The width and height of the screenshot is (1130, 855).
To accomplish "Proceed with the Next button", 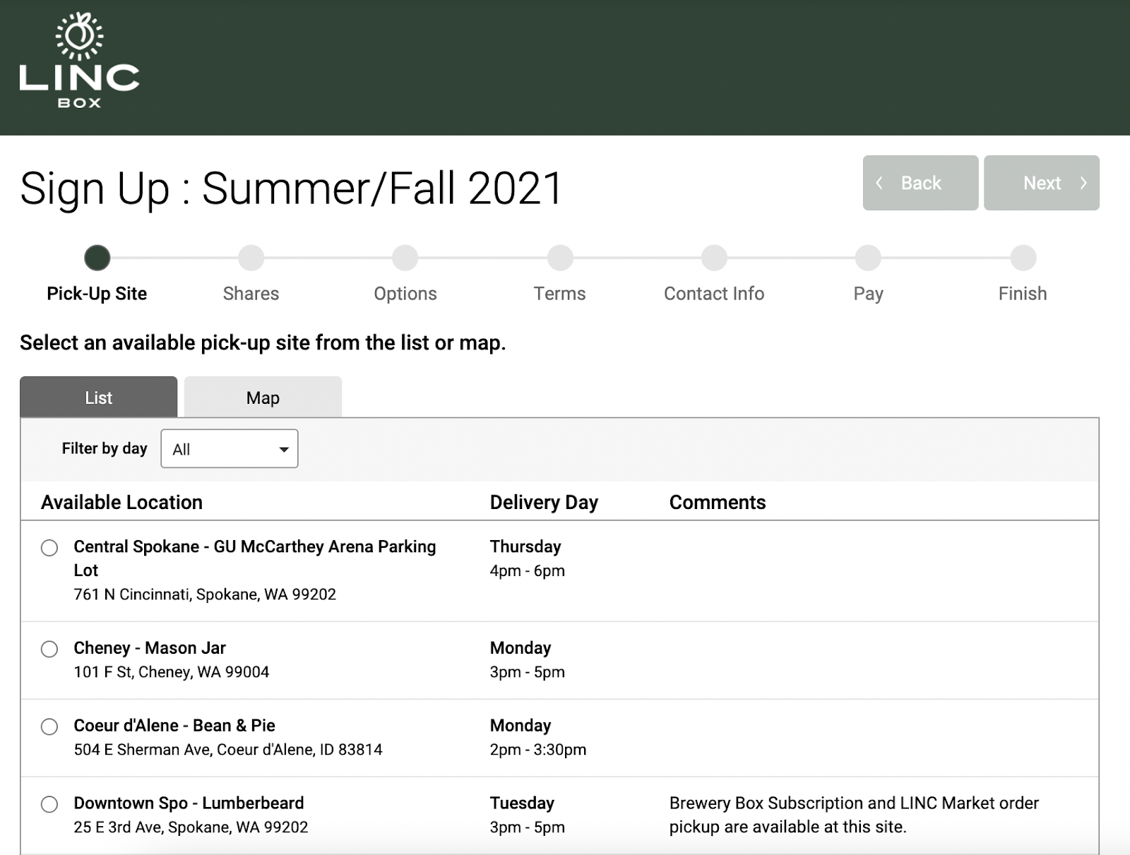I will pos(1042,183).
